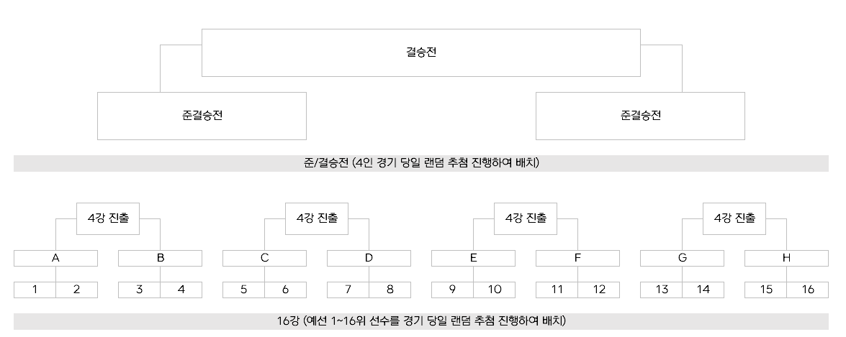
Task: Click the 16강 description banner at the bottom
Action: [x=420, y=320]
